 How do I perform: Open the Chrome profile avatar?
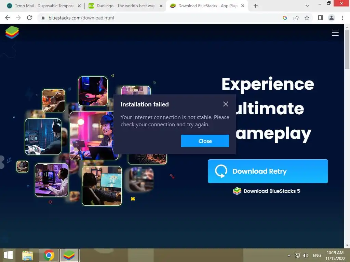[x=332, y=18]
